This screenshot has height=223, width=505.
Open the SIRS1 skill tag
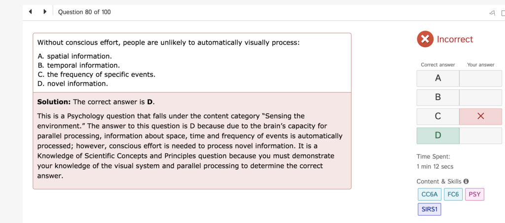pyautogui.click(x=430, y=209)
